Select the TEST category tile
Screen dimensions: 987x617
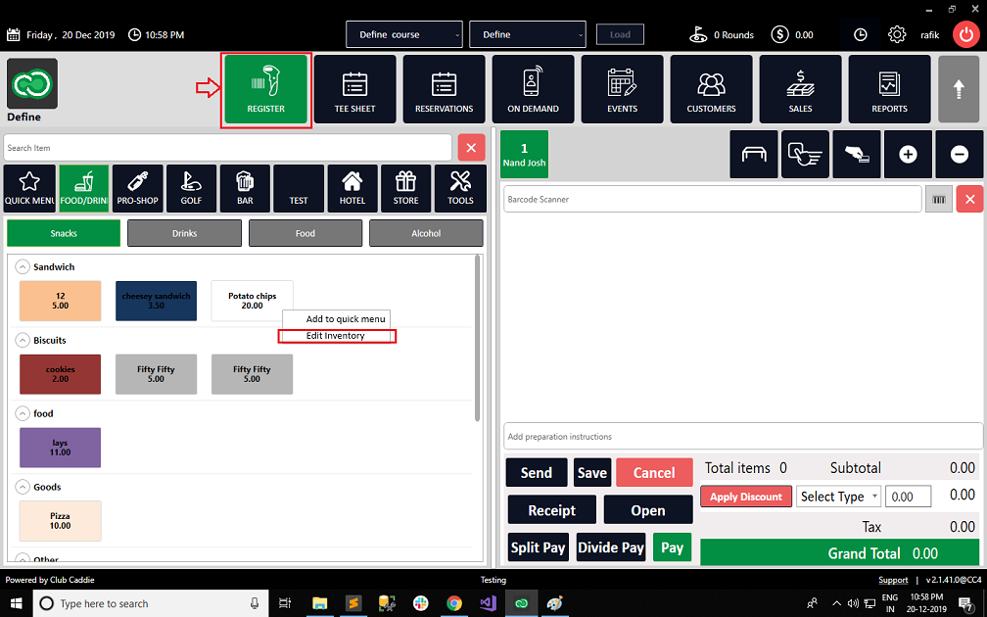(x=299, y=188)
